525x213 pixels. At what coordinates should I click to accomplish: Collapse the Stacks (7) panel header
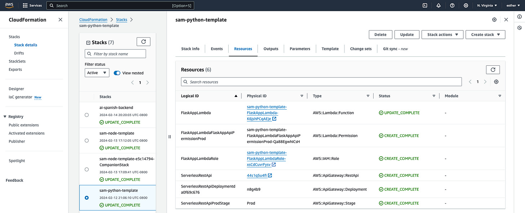(88, 43)
